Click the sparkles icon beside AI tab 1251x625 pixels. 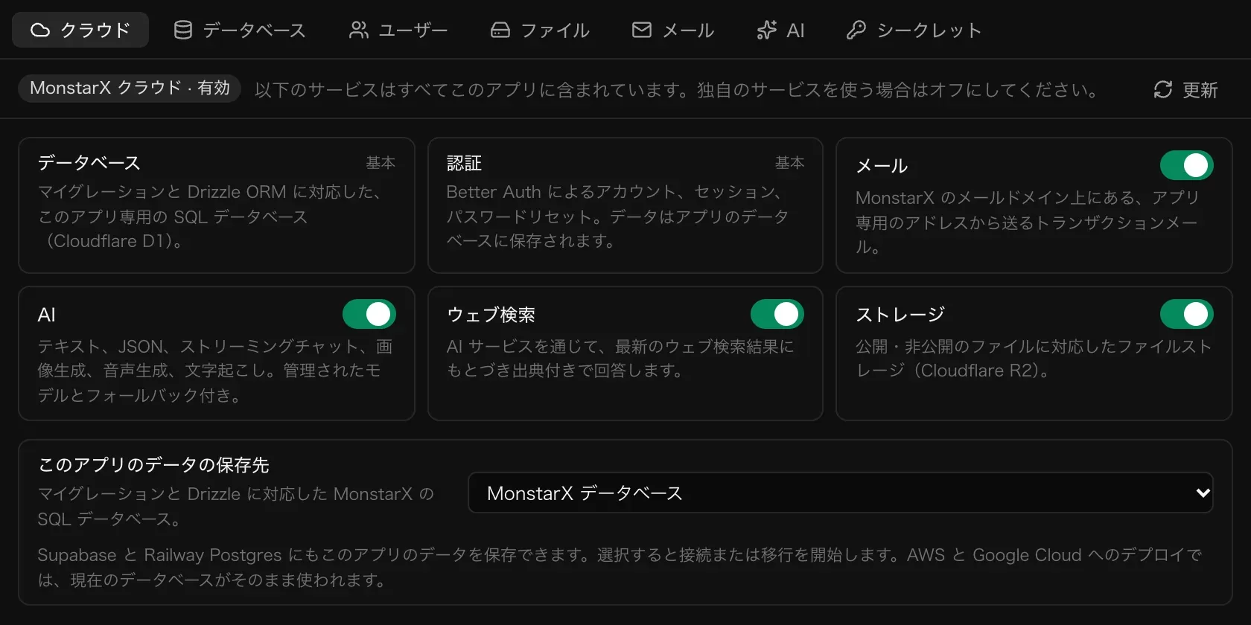coord(767,30)
